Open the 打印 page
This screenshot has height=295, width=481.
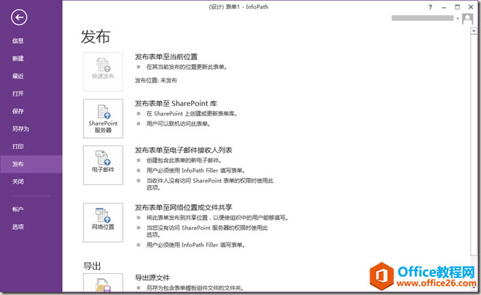tap(18, 147)
